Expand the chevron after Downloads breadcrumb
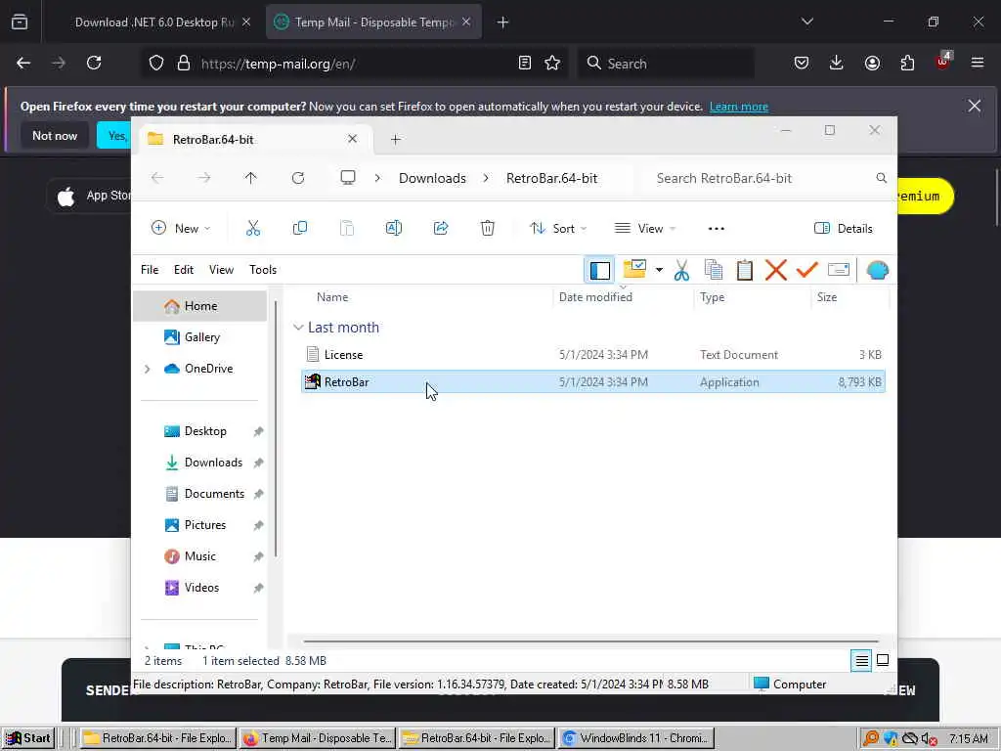The height and width of the screenshot is (751, 1001). click(x=486, y=178)
